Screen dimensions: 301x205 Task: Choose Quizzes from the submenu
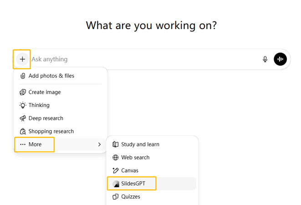tap(131, 197)
